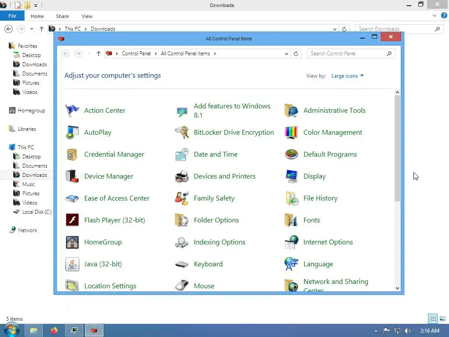Switch to the Share ribbon tab
Screen dimensions: 449x337
[62, 16]
